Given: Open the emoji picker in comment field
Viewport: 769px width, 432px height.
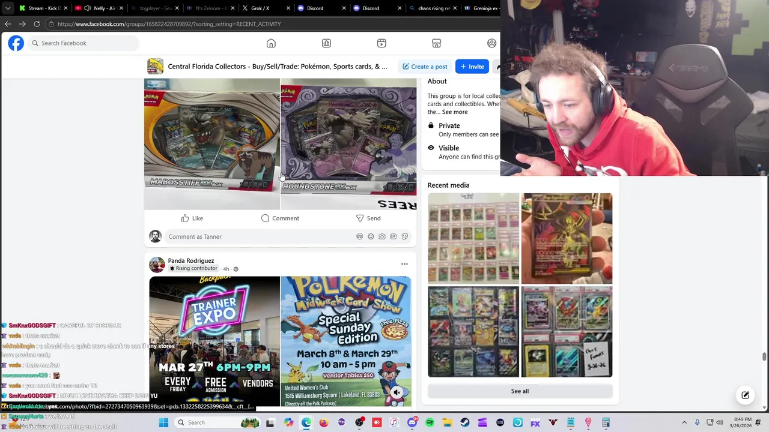Looking at the screenshot, I should 371,236.
